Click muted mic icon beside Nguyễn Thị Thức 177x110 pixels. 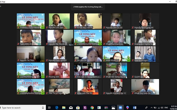click(x=18, y=60)
